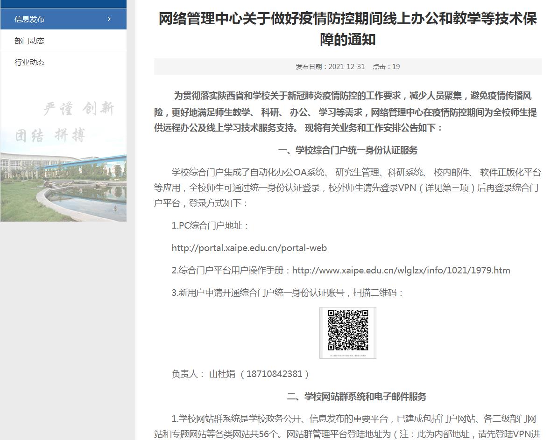
Task: Click the 团结 拼搏 slogan on the sidebar image
Action: [50, 136]
